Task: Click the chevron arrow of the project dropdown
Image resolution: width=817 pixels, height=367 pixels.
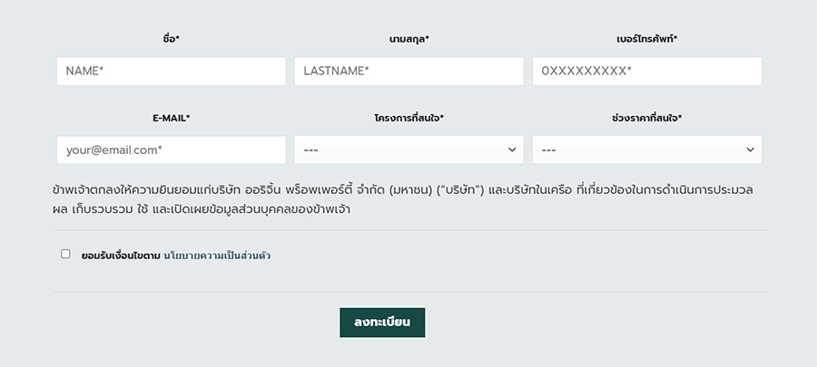Action: (x=512, y=150)
